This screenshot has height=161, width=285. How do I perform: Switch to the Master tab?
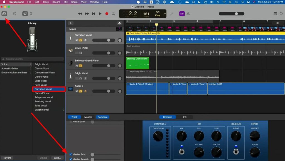88,117
